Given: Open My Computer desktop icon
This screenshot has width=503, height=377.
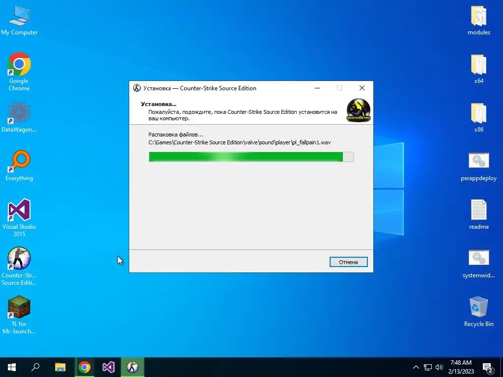Looking at the screenshot, I should [x=19, y=21].
